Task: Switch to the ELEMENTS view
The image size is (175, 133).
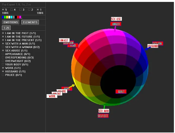Action: [x=30, y=22]
